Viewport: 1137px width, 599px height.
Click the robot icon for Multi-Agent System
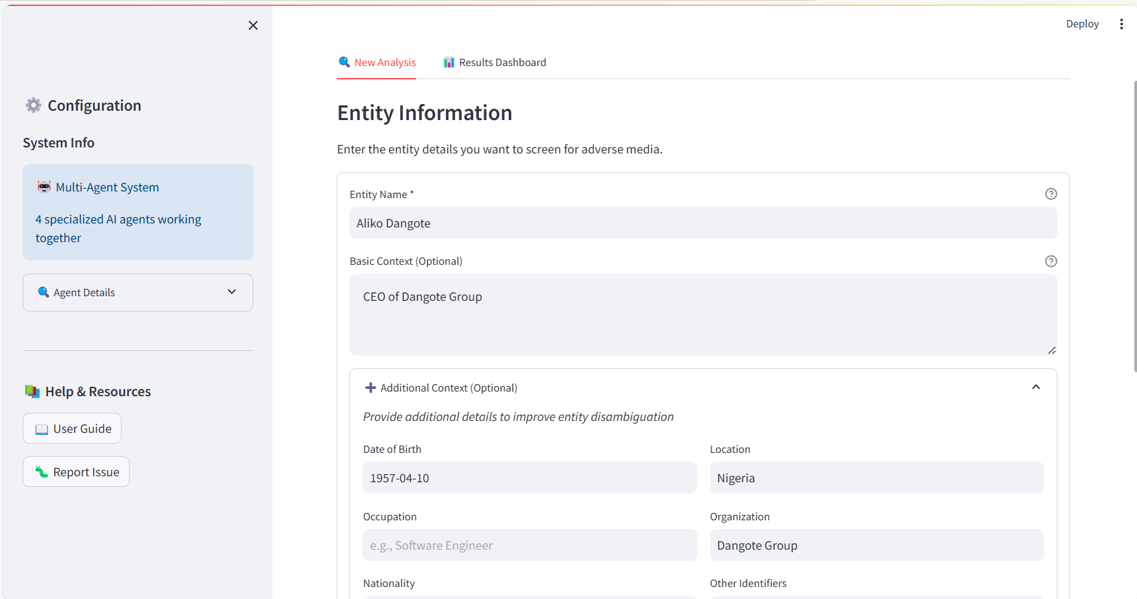point(44,187)
